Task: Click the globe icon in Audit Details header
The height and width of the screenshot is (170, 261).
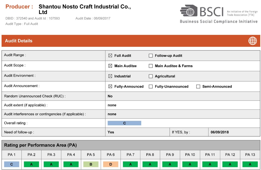Action: pos(252,41)
